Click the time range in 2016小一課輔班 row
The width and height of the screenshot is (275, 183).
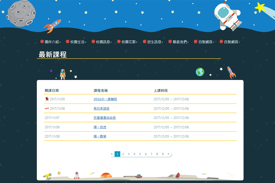(171, 99)
